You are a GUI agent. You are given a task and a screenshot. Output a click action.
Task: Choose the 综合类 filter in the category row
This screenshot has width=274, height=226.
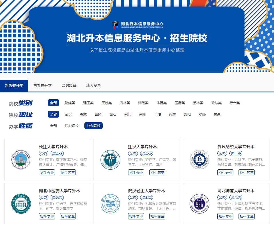[x=235, y=103]
